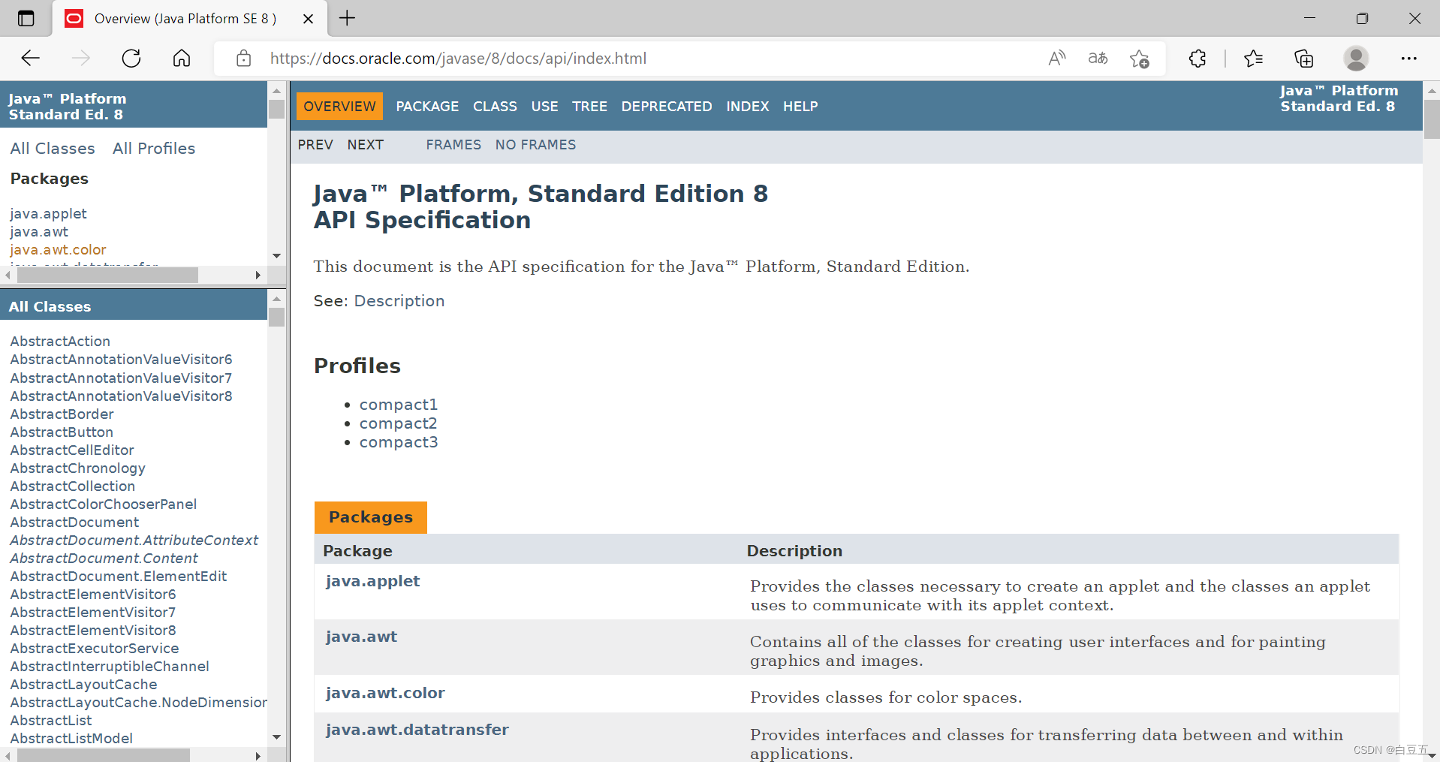1440x762 pixels.
Task: Open the Extensions puzzle icon
Action: point(1197,59)
